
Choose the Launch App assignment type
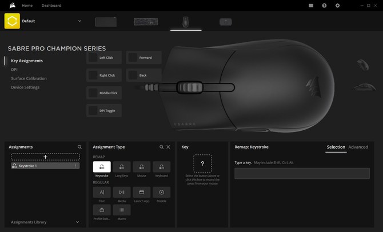[x=142, y=192]
